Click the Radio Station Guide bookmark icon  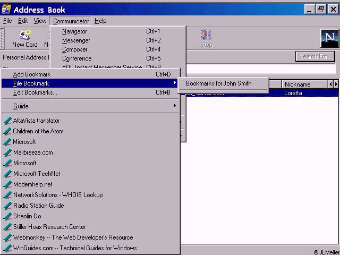click(x=7, y=206)
